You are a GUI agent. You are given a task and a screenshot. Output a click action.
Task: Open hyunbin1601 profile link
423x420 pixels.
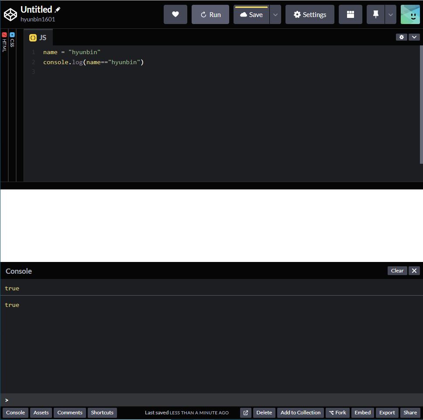point(38,19)
